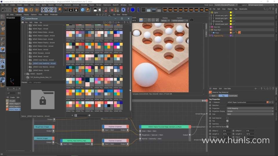Viewport: 278px width, 156px height.
Task: Select the Move tool in top toolbar
Action: tap(21, 10)
